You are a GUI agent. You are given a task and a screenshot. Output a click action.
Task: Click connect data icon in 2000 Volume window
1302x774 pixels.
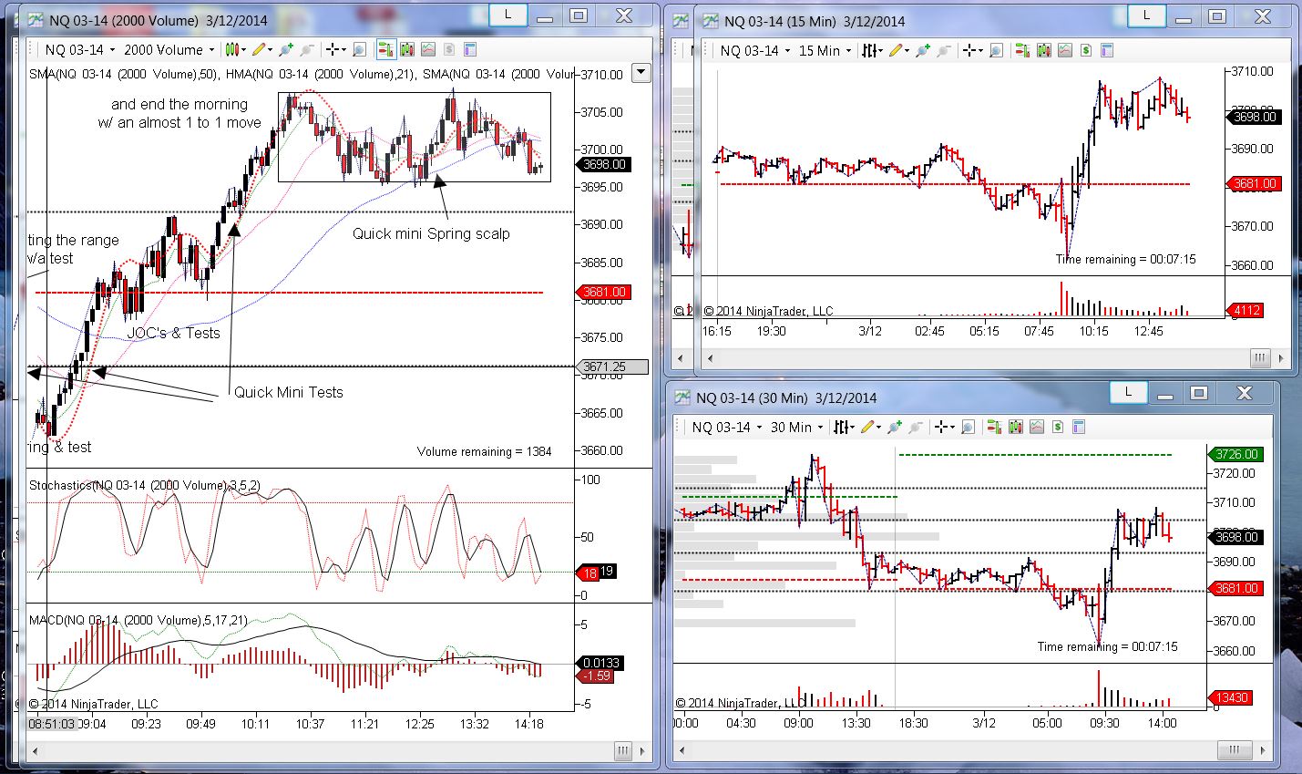[x=287, y=50]
